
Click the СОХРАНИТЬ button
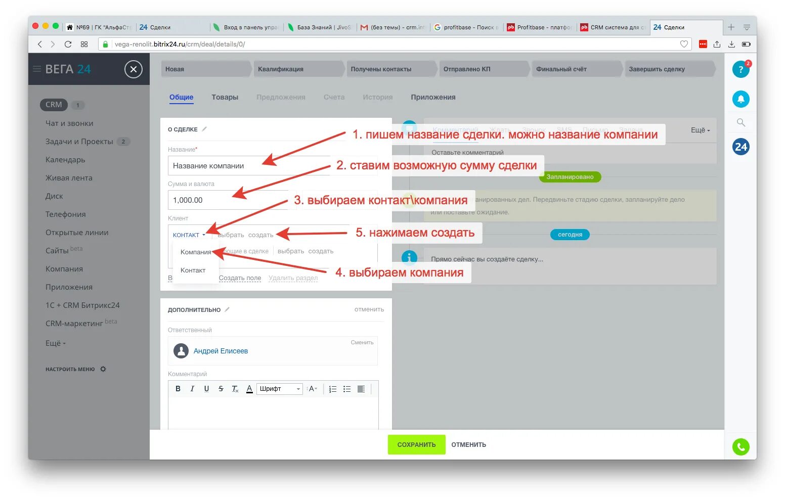pos(416,445)
